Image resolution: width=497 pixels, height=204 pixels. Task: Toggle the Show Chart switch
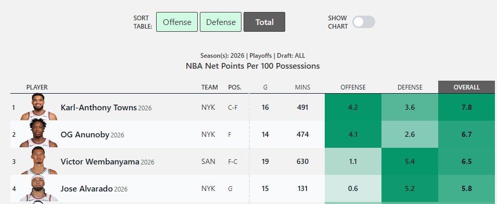click(x=364, y=22)
